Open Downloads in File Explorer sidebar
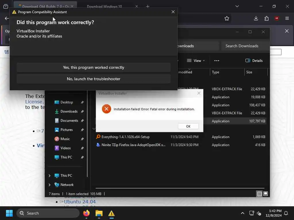Image resolution: width=294 pixels, height=220 pixels. 69,111
